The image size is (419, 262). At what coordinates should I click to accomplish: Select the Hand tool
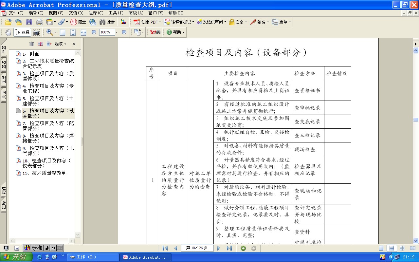[x=8, y=32]
